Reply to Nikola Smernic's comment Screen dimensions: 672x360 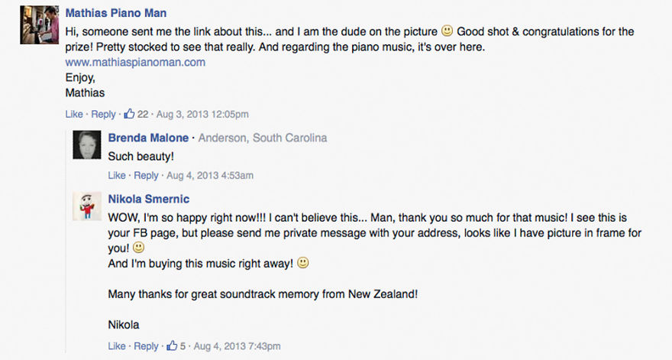point(146,346)
